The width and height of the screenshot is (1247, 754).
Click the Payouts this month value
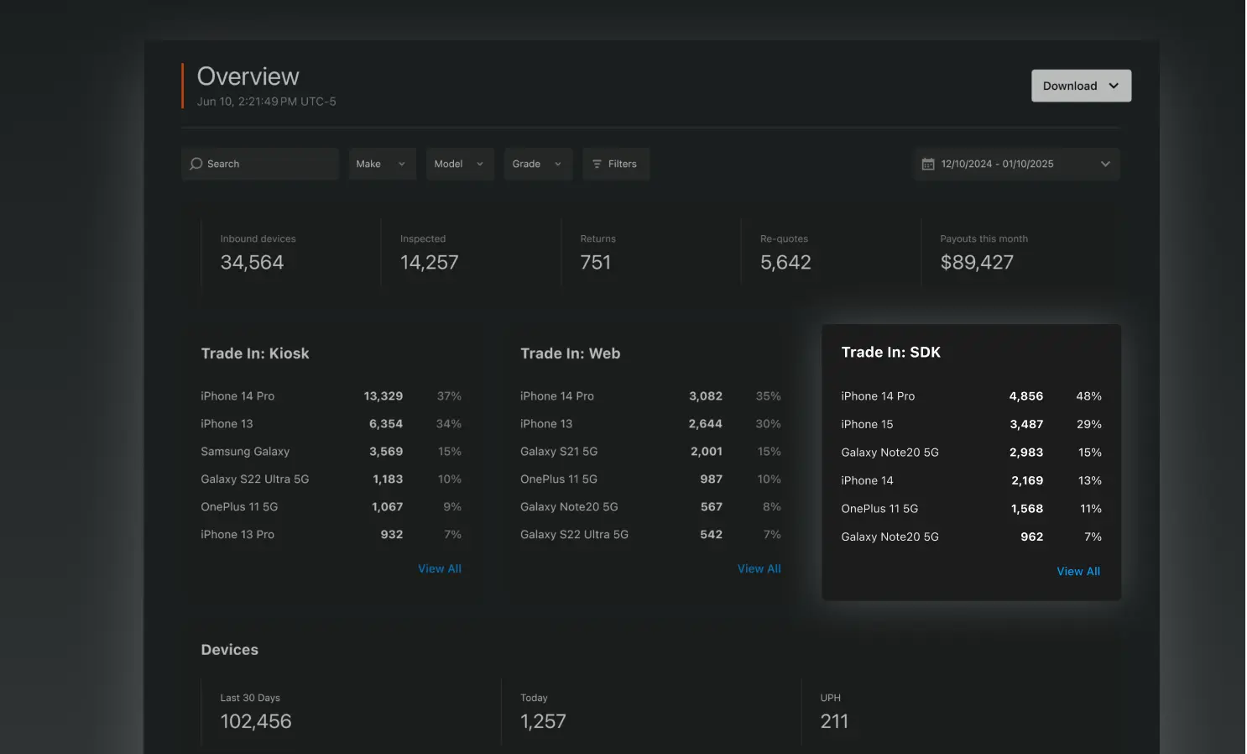point(977,262)
